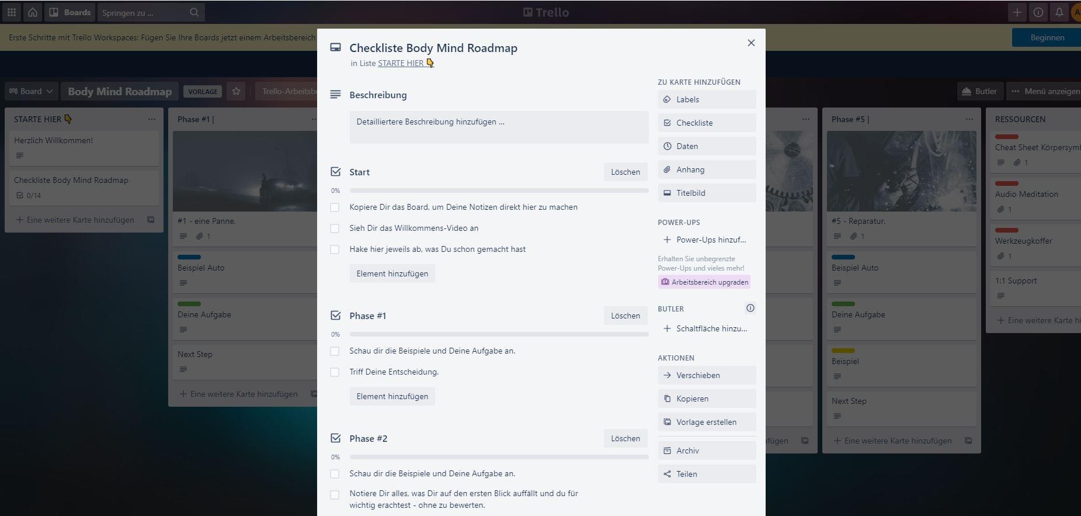Star the Body Mind Roadmap board
This screenshot has width=1081, height=516.
(236, 91)
